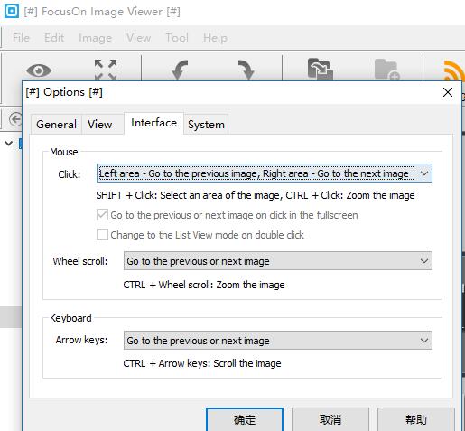
Task: Click the SHIFT + Click hint text
Action: [256, 195]
